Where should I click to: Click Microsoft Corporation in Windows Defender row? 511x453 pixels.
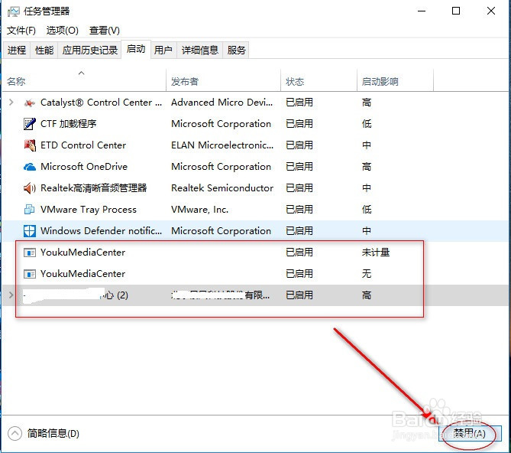coord(221,231)
